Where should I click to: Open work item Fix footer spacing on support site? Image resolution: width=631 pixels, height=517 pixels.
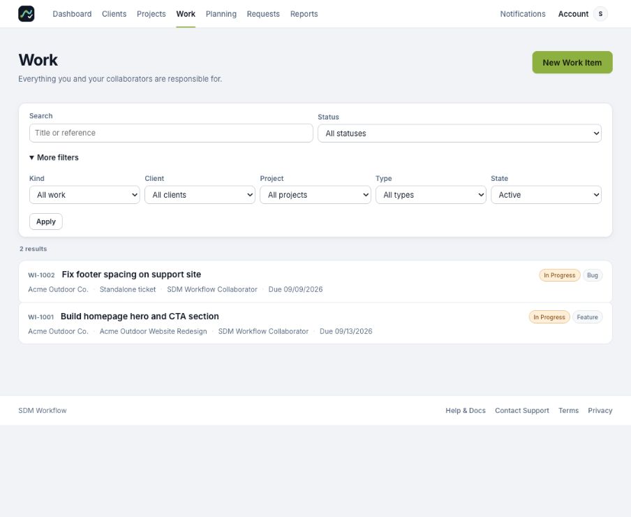click(x=131, y=275)
